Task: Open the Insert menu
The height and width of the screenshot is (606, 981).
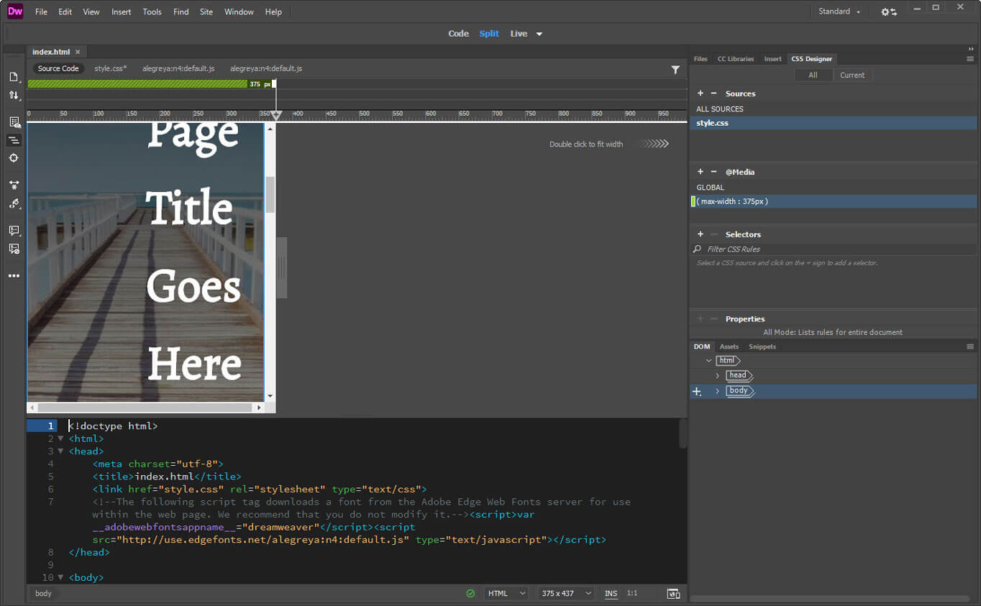Action: click(x=121, y=12)
